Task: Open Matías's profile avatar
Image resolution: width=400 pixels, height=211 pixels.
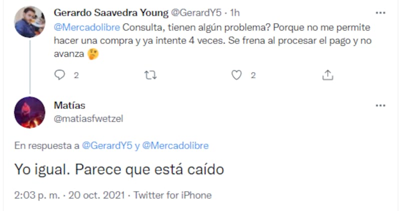Action: coord(30,112)
